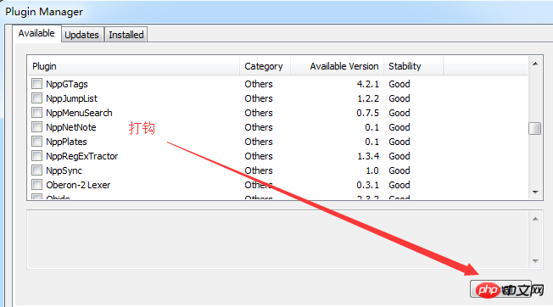Image resolution: width=553 pixels, height=307 pixels.
Task: Click version 0.7.5 of NppMenuSearch
Action: 367,113
